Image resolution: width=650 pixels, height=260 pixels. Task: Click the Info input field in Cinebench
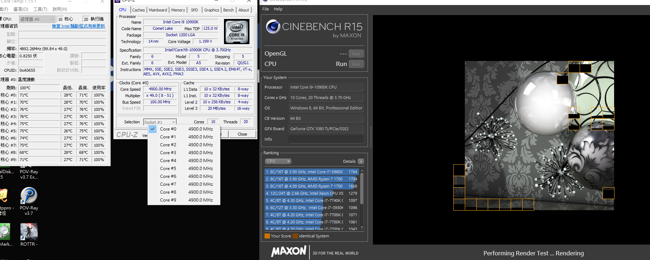(x=326, y=139)
